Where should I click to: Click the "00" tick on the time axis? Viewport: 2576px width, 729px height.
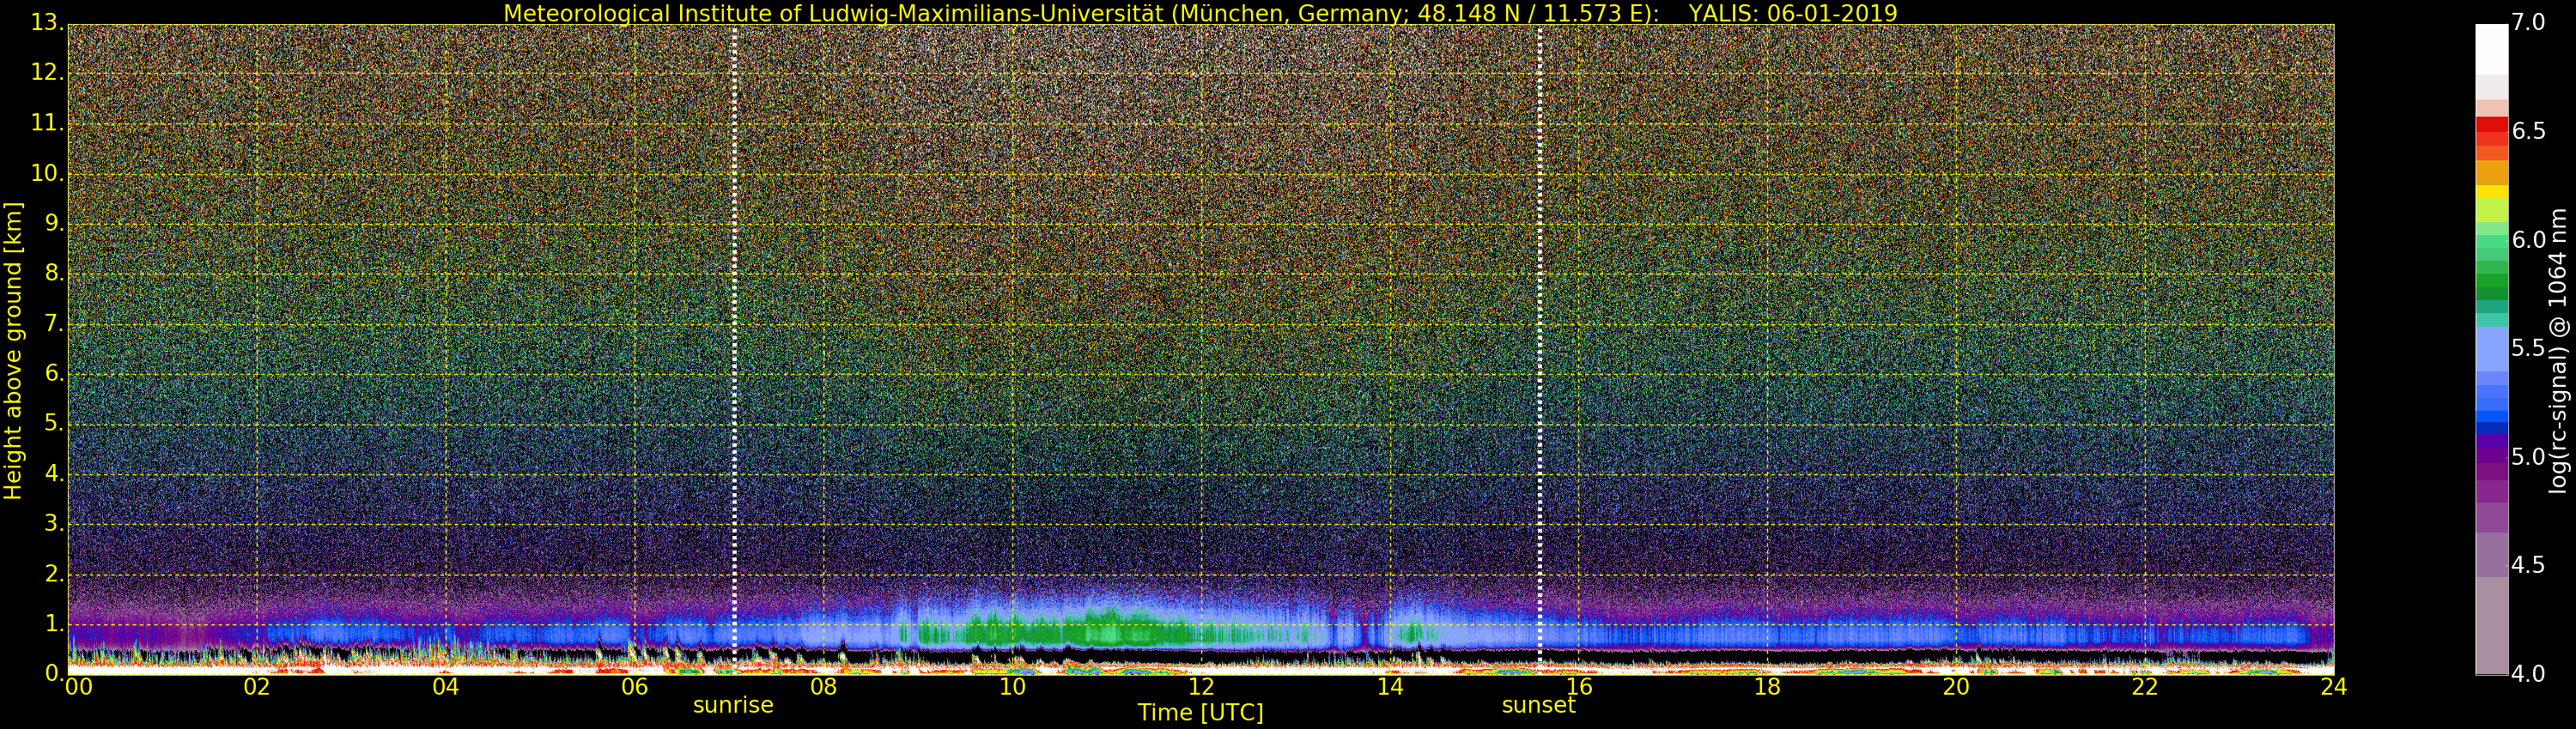(78, 687)
